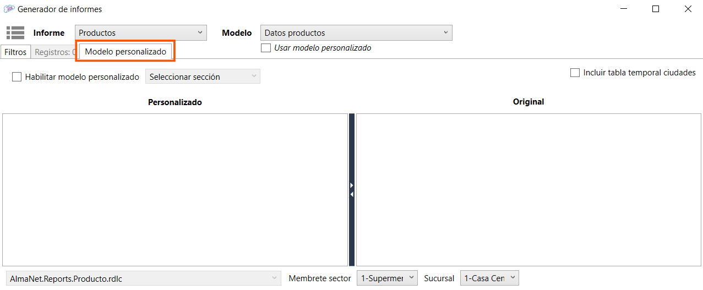Open the Seleccionar sección dropdown
Screen dimensions: 703x290
203,77
